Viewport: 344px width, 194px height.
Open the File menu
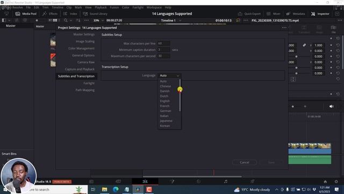coord(28,7)
